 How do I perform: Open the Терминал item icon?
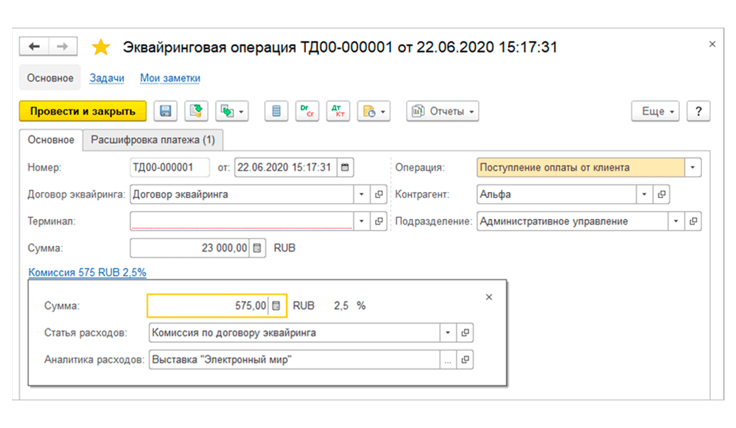379,221
